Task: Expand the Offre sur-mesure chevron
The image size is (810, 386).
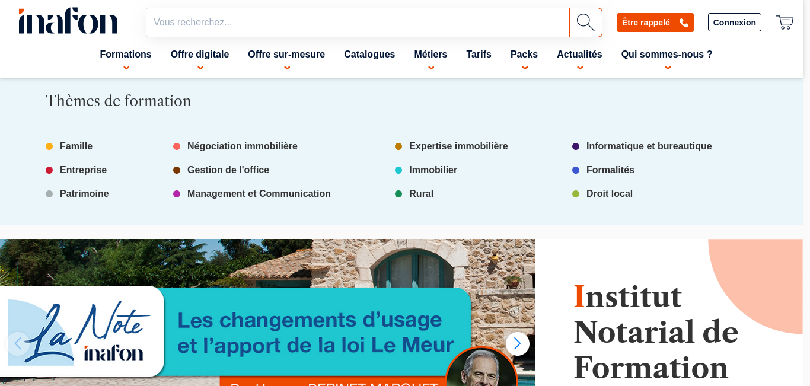Action: (x=286, y=68)
